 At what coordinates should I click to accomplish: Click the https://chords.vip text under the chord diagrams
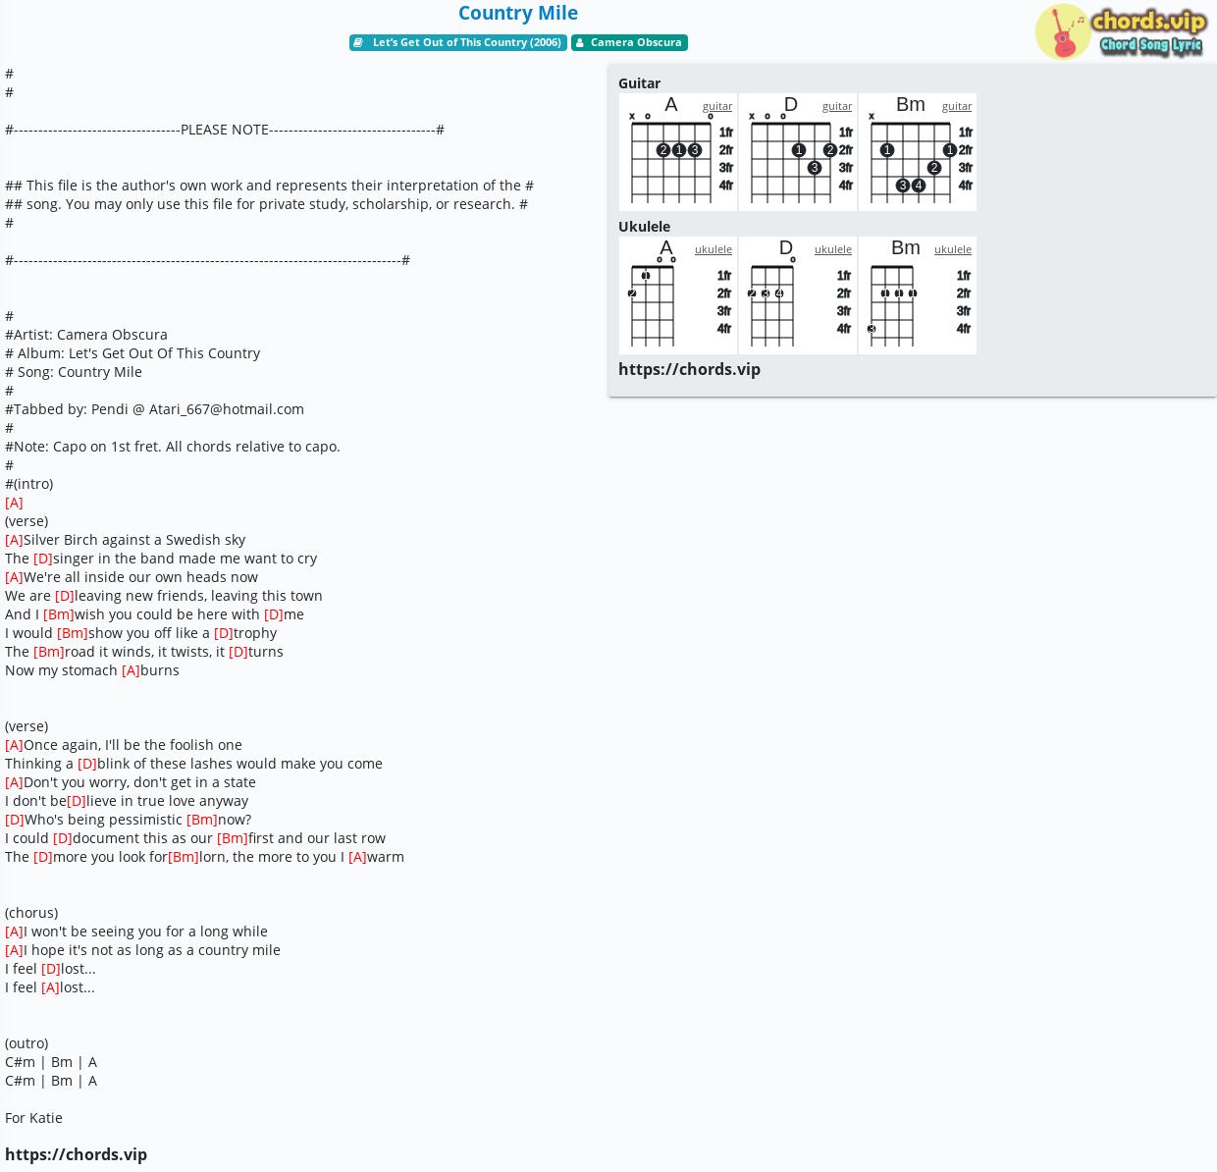coord(689,369)
